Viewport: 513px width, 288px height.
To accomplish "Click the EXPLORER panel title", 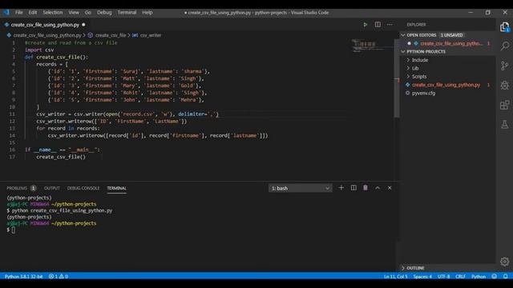I will pos(416,25).
